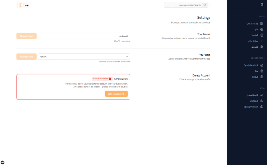Viewport: 267px width, 165px height.
Task: Toggle the light theme sun icon
Action: pyautogui.click(x=27, y=5)
